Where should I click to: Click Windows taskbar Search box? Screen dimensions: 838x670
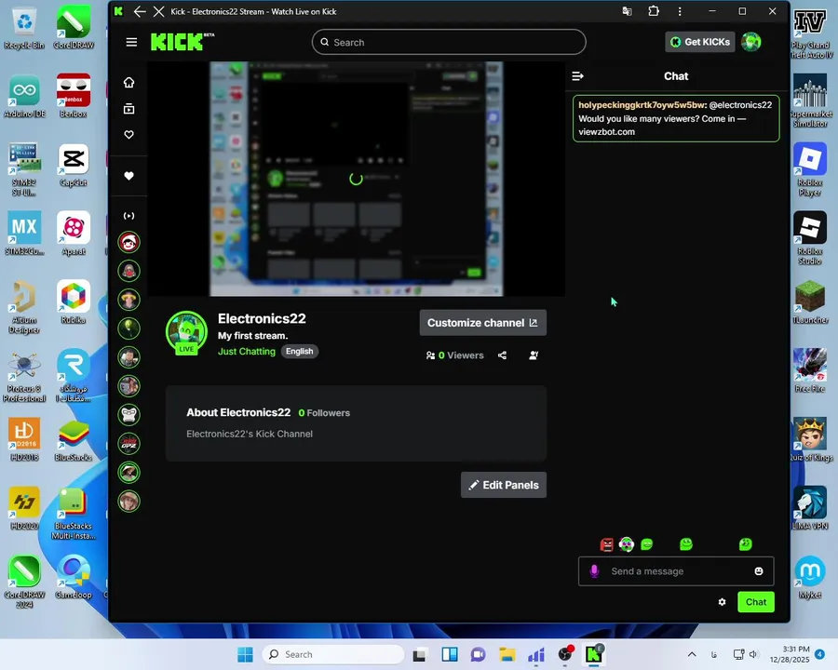pos(333,654)
